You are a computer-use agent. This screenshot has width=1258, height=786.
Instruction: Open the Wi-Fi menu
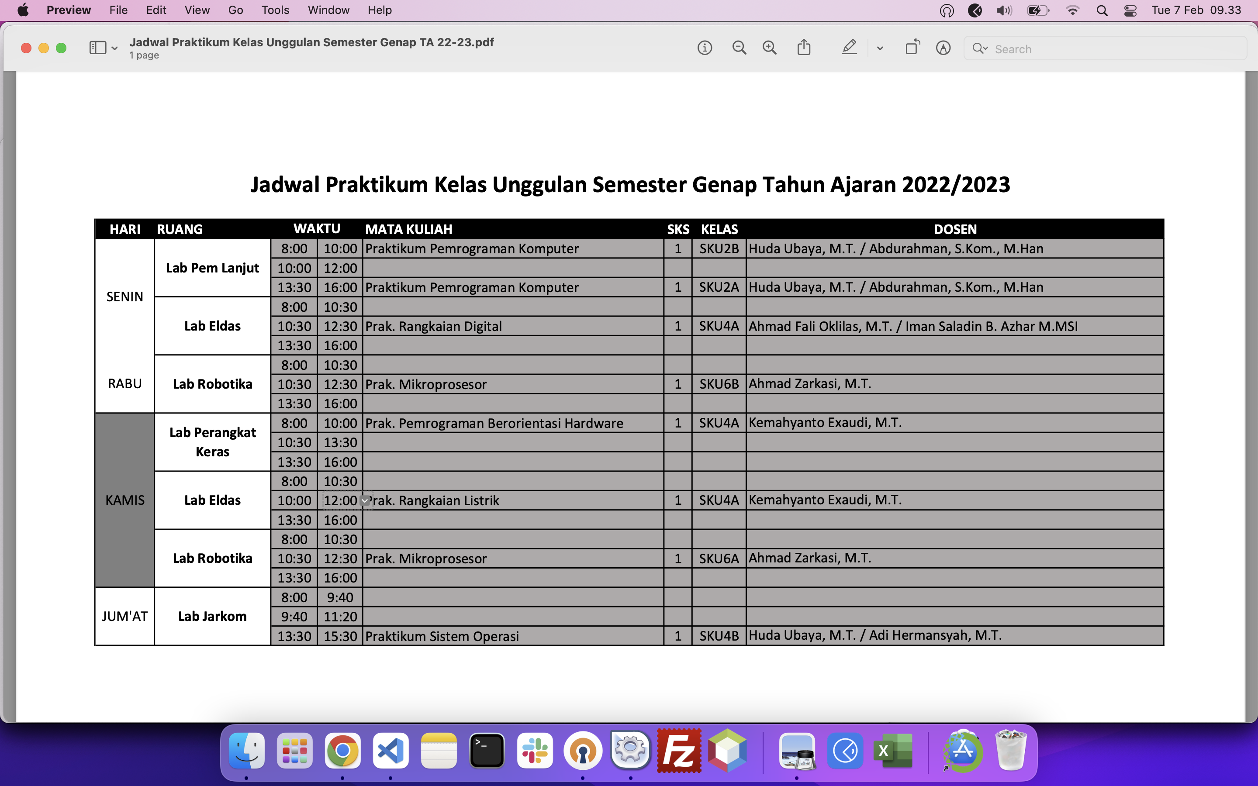point(1072,10)
